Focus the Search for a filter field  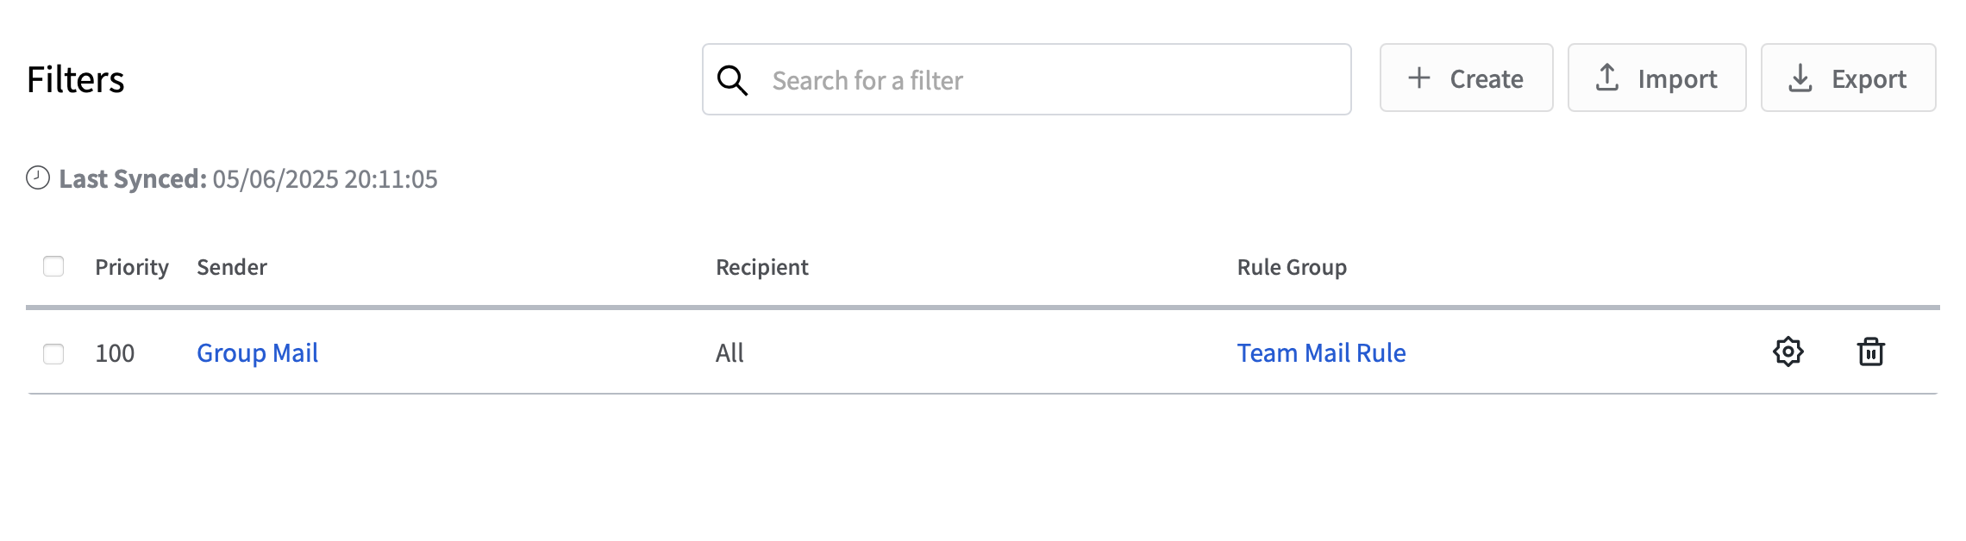(1026, 79)
